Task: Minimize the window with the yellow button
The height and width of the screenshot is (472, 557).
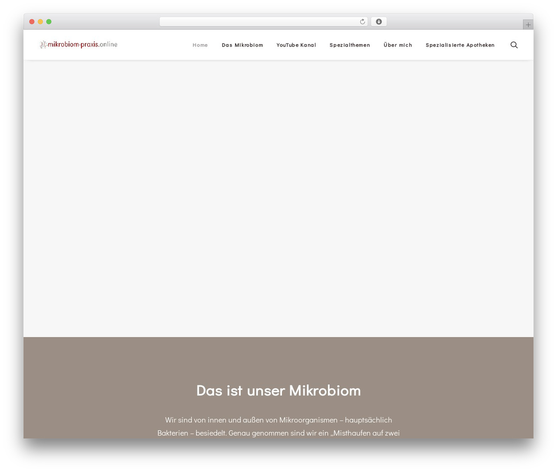Action: pyautogui.click(x=40, y=22)
